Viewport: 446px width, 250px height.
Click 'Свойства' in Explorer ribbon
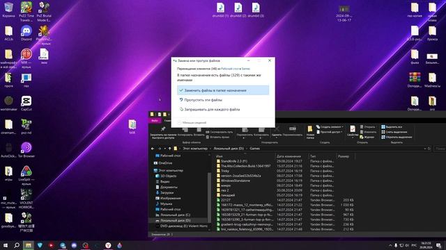click(353, 131)
